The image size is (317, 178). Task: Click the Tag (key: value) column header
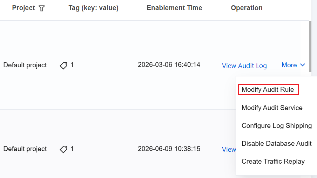(93, 8)
